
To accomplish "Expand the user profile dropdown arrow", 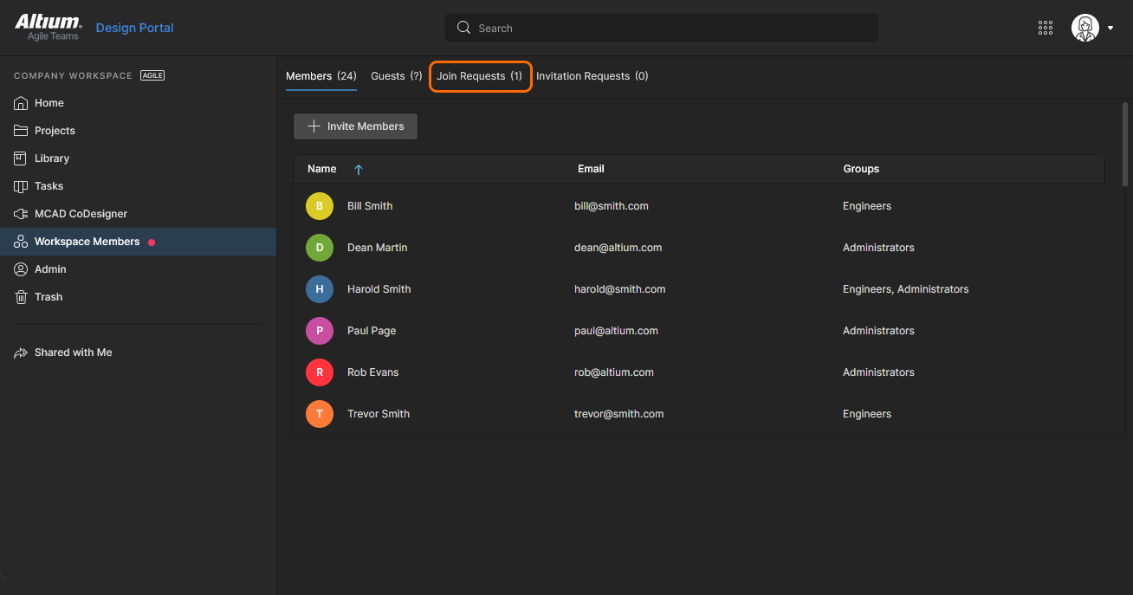I will (1110, 28).
